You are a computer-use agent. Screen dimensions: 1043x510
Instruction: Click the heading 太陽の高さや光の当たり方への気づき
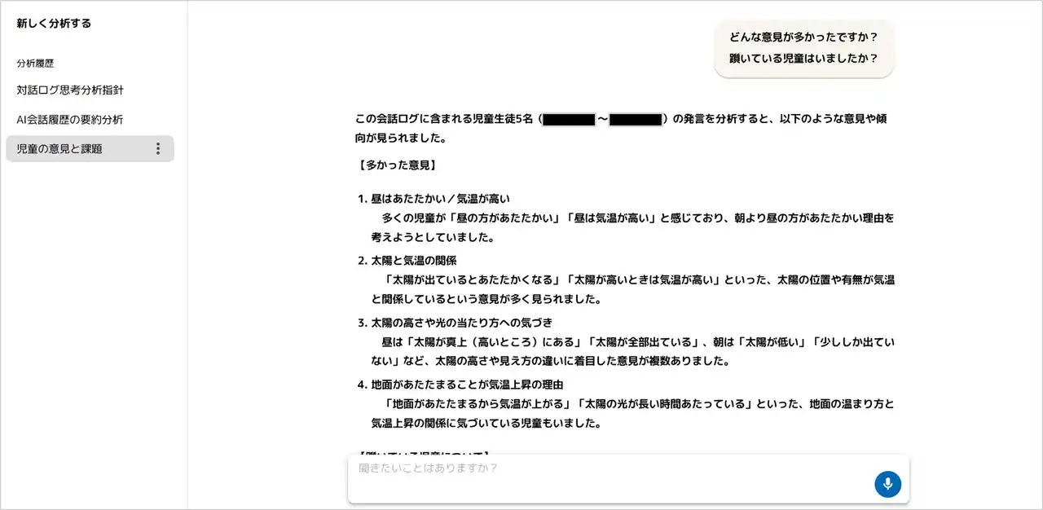point(462,323)
